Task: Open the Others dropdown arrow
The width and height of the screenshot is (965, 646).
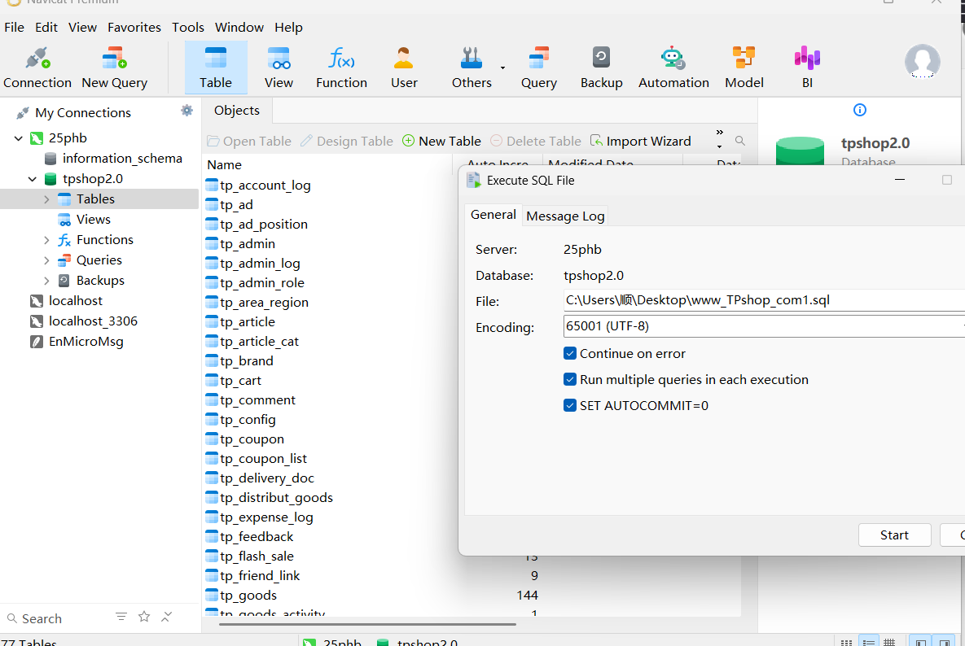Action: pos(502,68)
